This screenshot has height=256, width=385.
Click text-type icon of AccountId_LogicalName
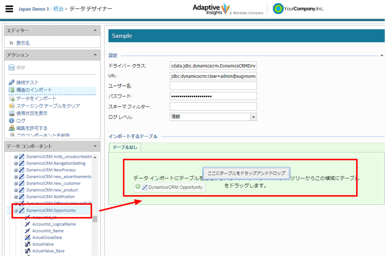click(28, 224)
